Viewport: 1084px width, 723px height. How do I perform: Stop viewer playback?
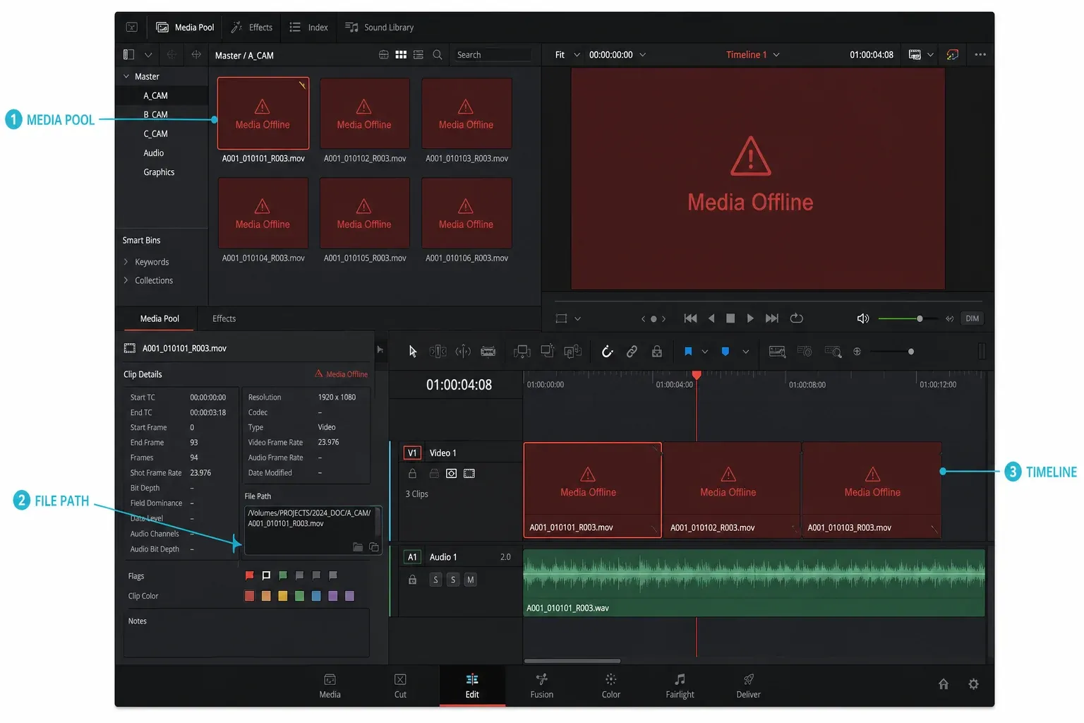pos(730,318)
